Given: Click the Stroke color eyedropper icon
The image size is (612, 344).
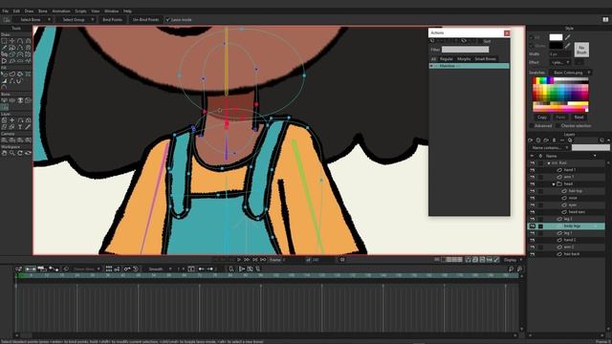Looking at the screenshot, I should 567,46.
